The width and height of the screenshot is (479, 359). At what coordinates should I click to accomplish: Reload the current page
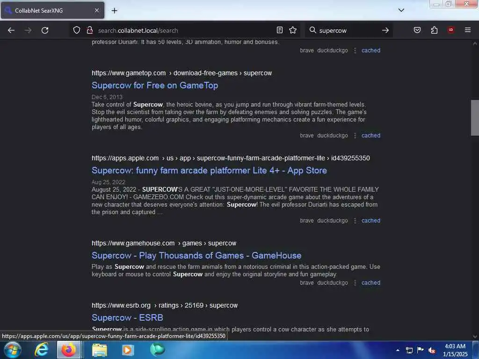tap(45, 30)
